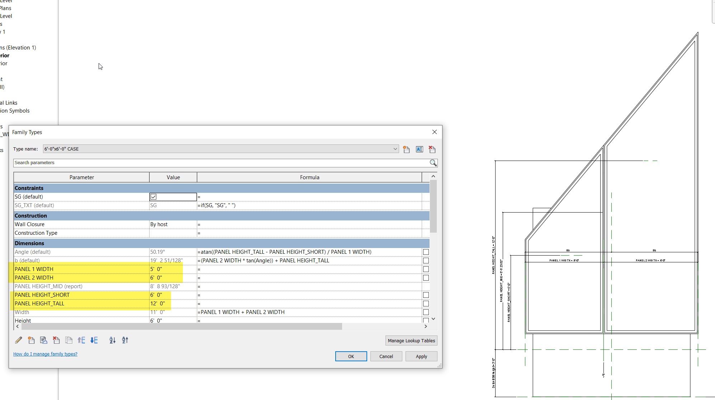The image size is (715, 400).
Task: Click the Delete Parameter icon
Action: tap(56, 340)
